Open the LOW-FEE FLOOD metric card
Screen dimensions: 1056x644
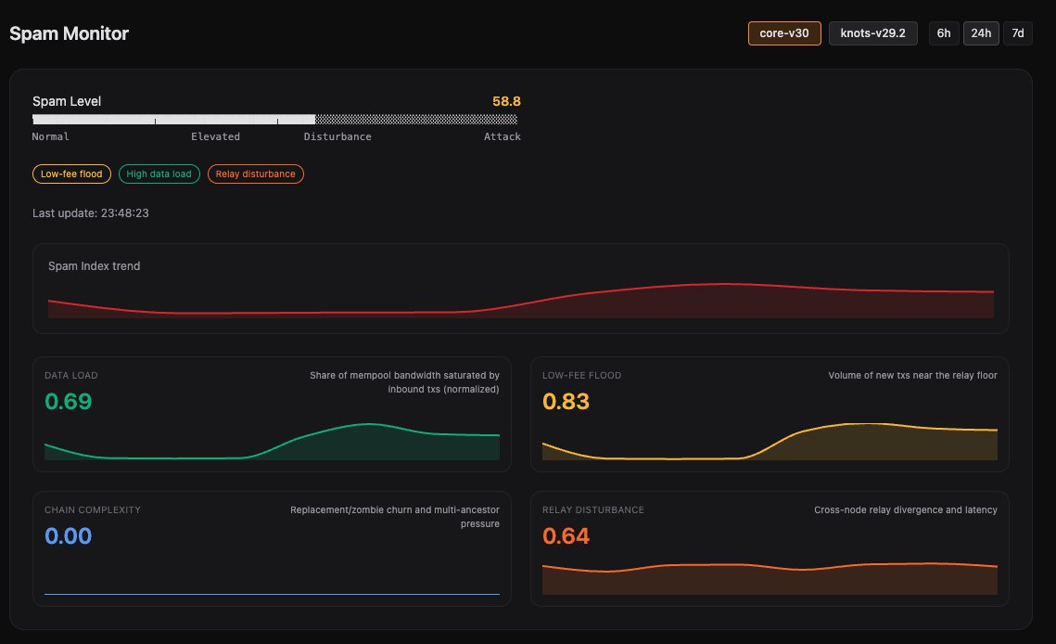[x=769, y=414]
